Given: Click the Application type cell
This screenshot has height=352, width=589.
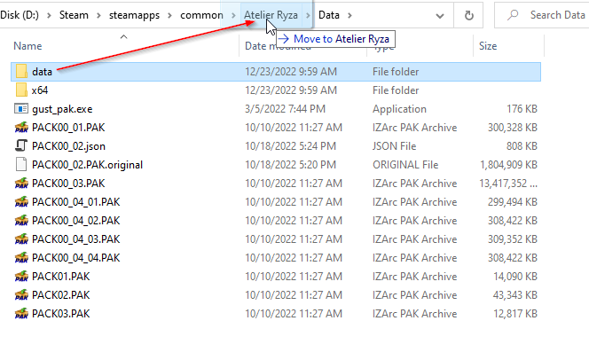Looking at the screenshot, I should tap(399, 109).
